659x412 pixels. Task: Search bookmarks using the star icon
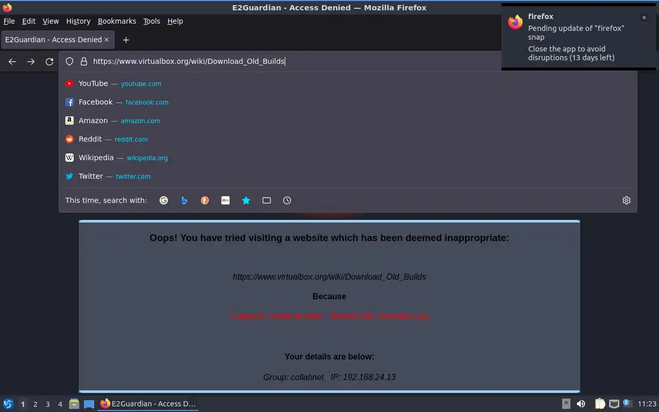[x=246, y=200]
